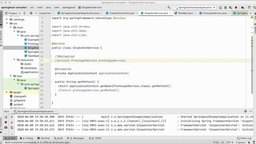Open the Structure tool window on left edge
This screenshot has width=256, height=144.
[1, 38]
